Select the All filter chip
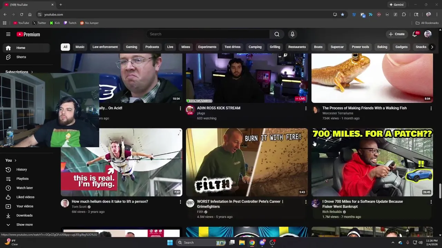442x248 pixels. tap(65, 47)
